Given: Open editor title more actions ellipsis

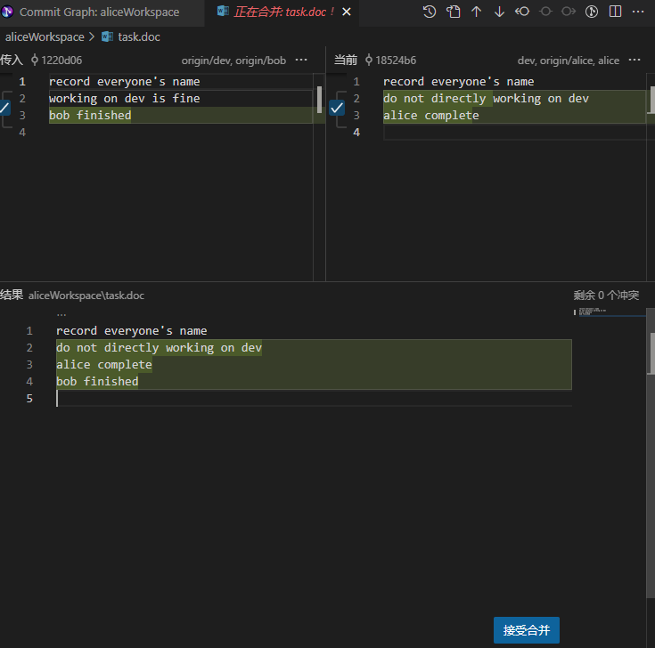Looking at the screenshot, I should [637, 12].
